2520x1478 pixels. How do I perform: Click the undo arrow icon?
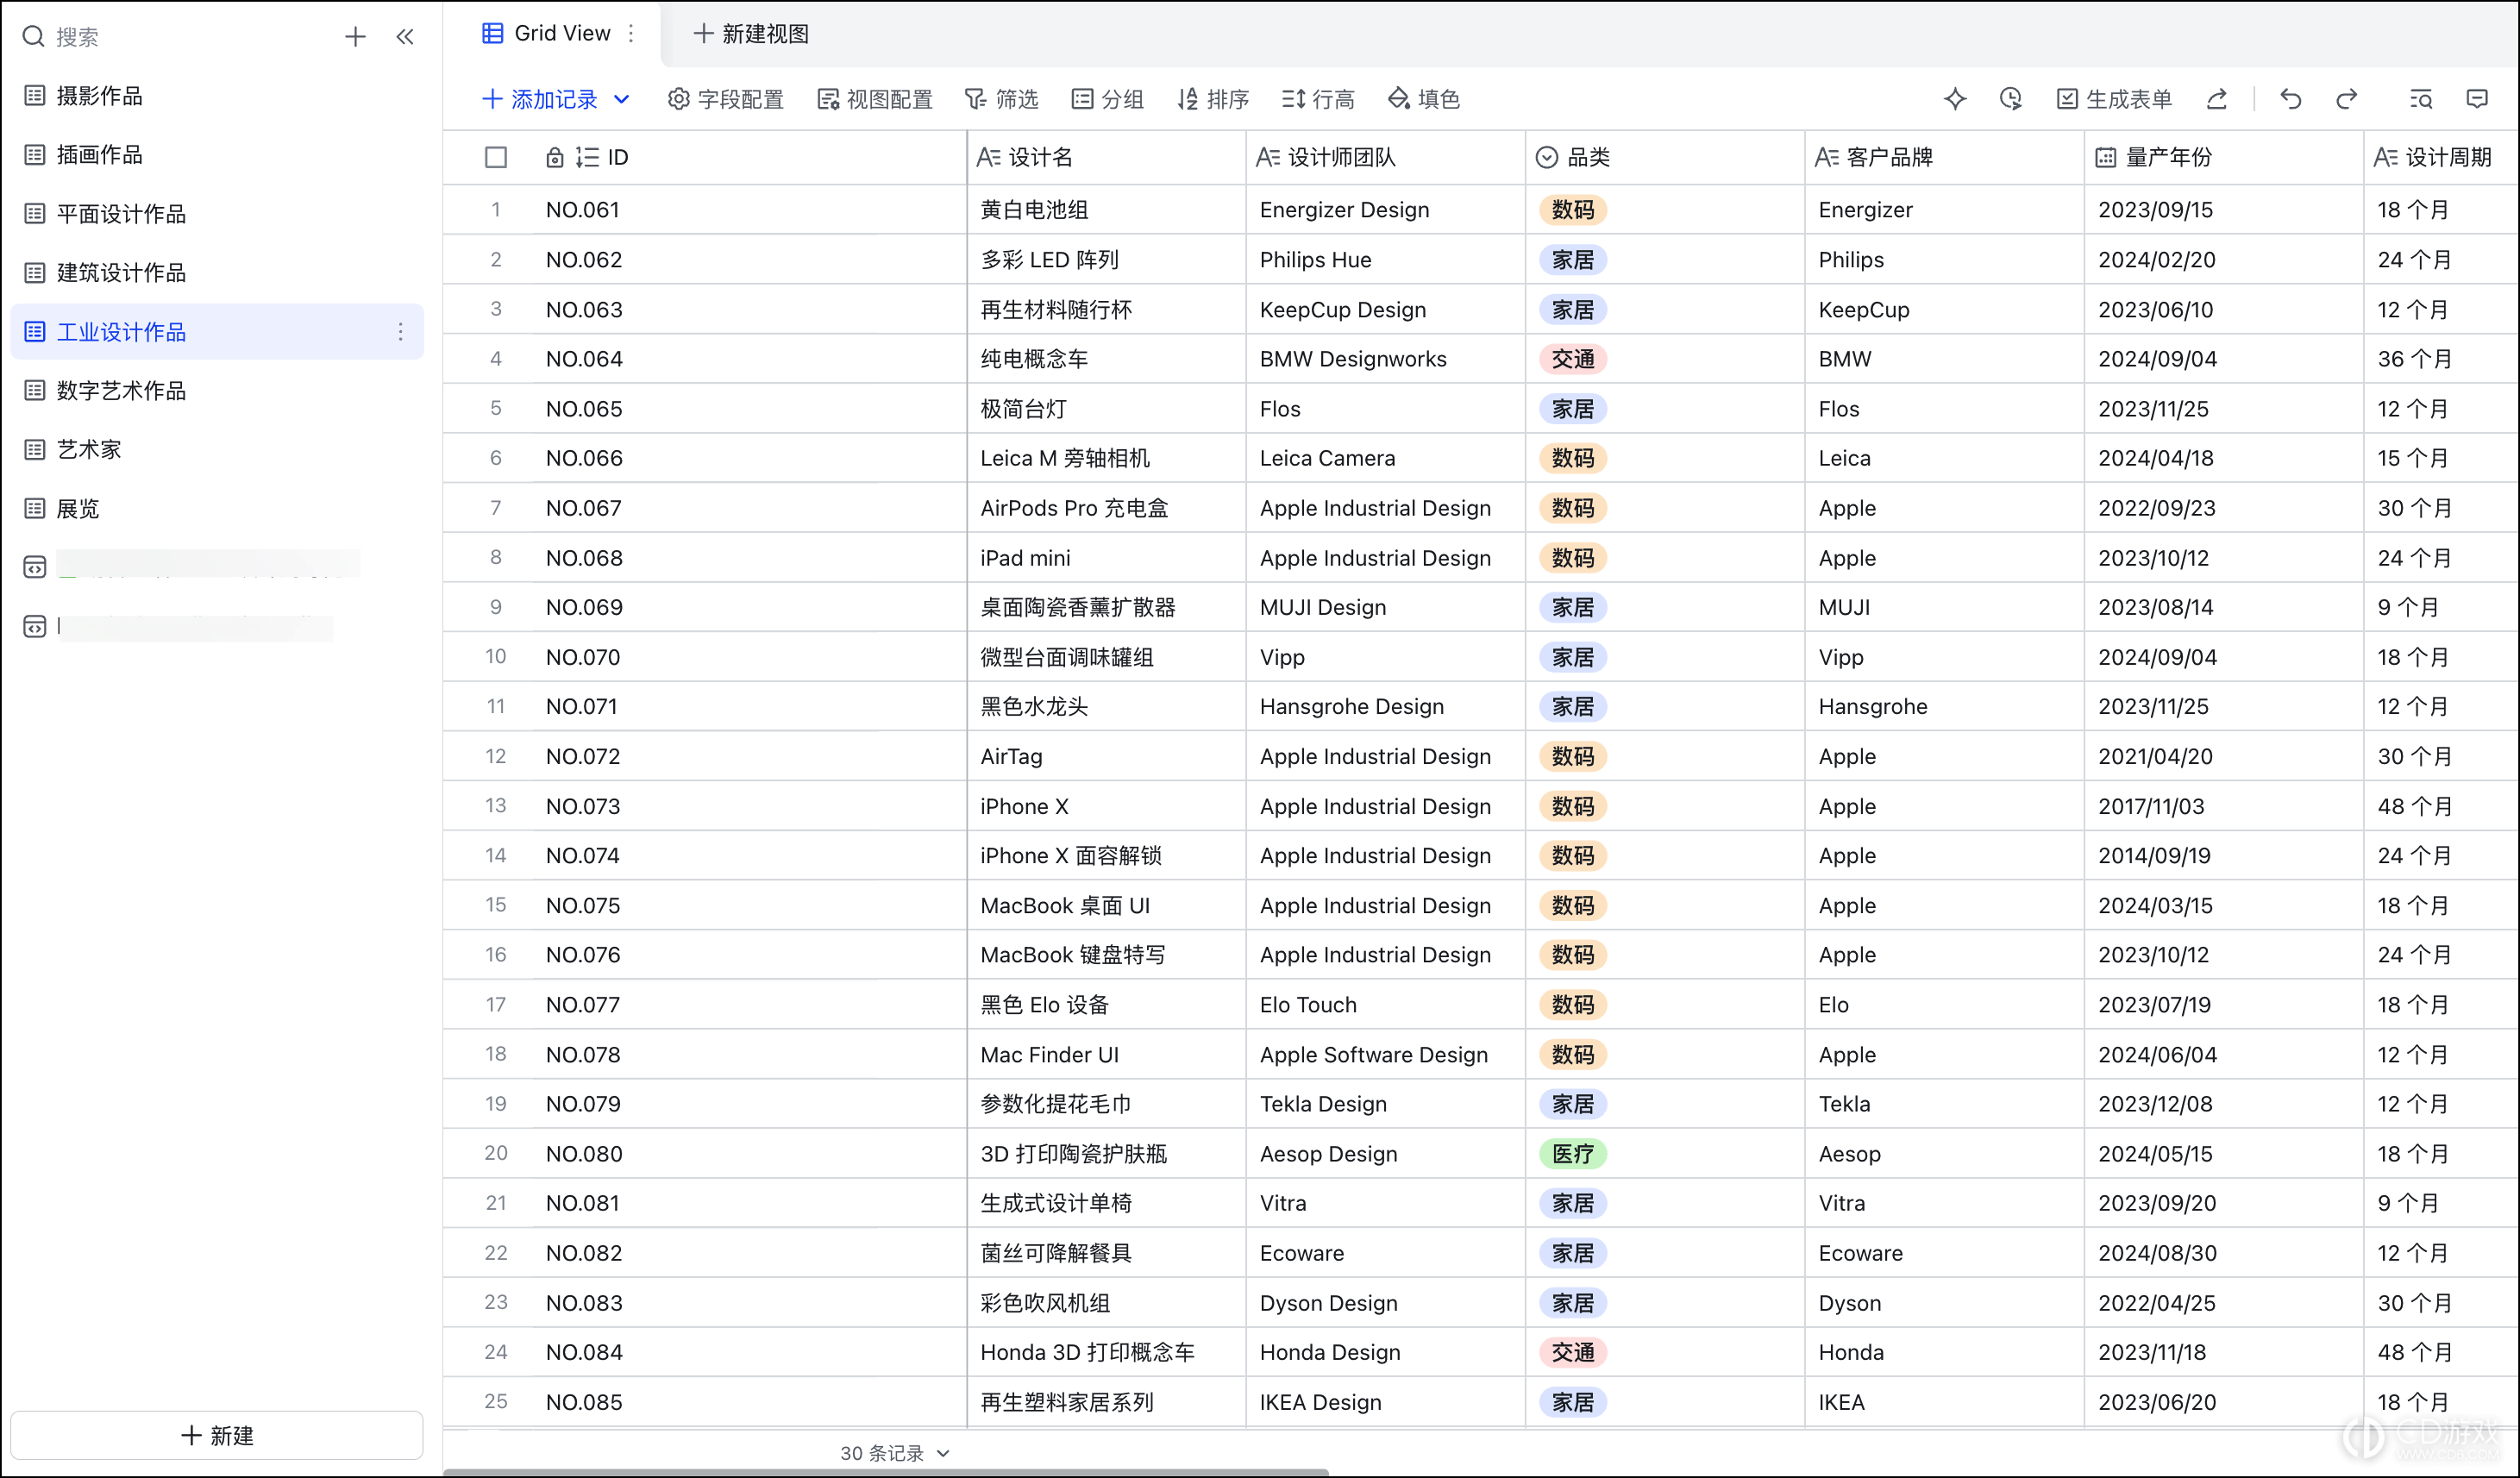pos(2291,99)
